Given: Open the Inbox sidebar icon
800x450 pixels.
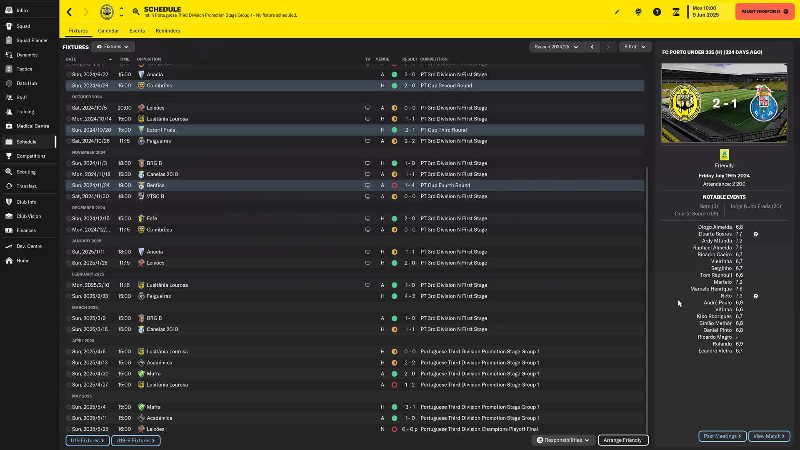Looking at the screenshot, I should click(9, 10).
